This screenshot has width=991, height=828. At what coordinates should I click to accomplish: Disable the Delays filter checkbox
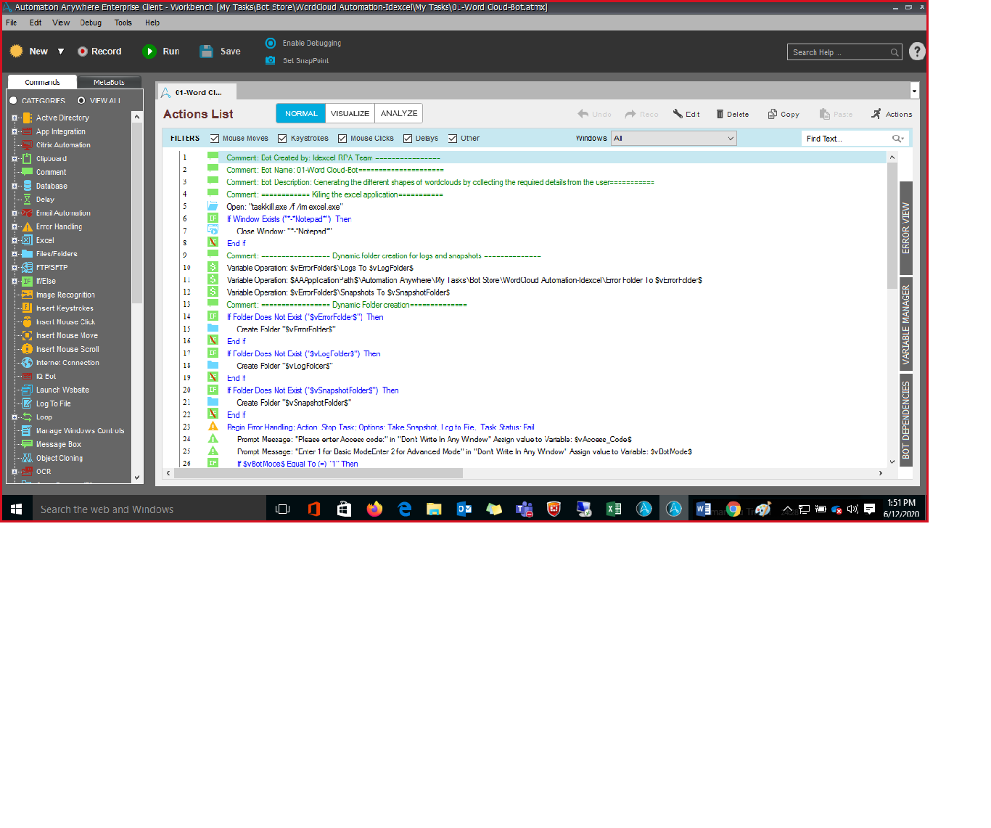408,139
